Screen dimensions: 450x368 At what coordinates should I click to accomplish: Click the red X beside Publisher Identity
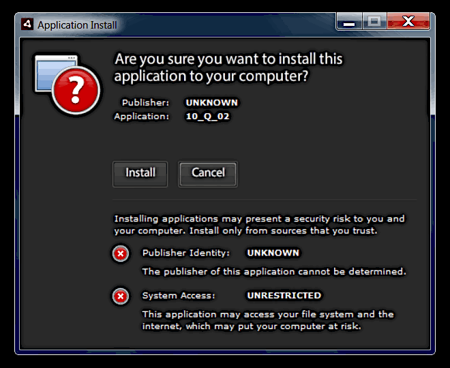(121, 254)
